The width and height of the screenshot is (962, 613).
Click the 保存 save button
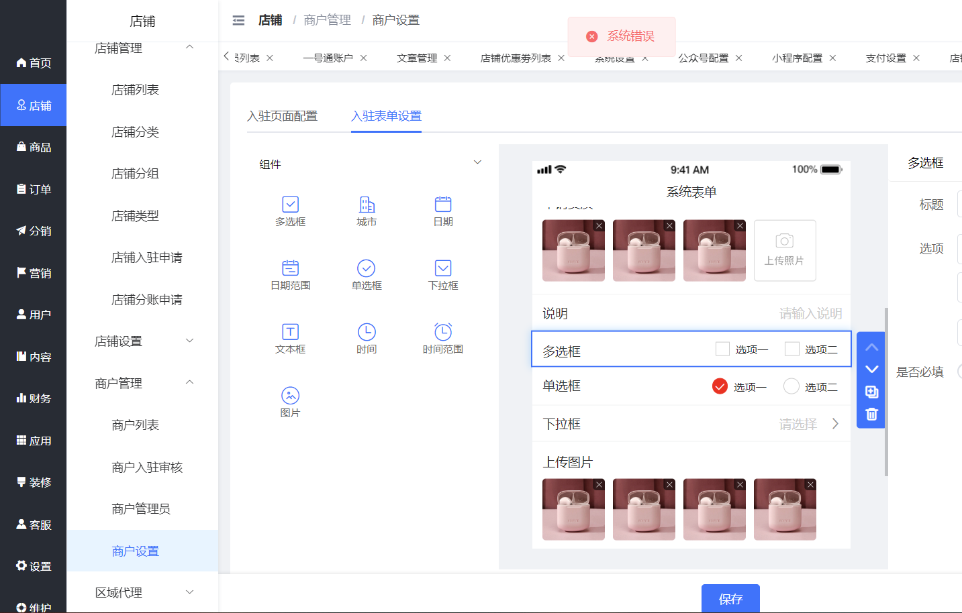(730, 598)
